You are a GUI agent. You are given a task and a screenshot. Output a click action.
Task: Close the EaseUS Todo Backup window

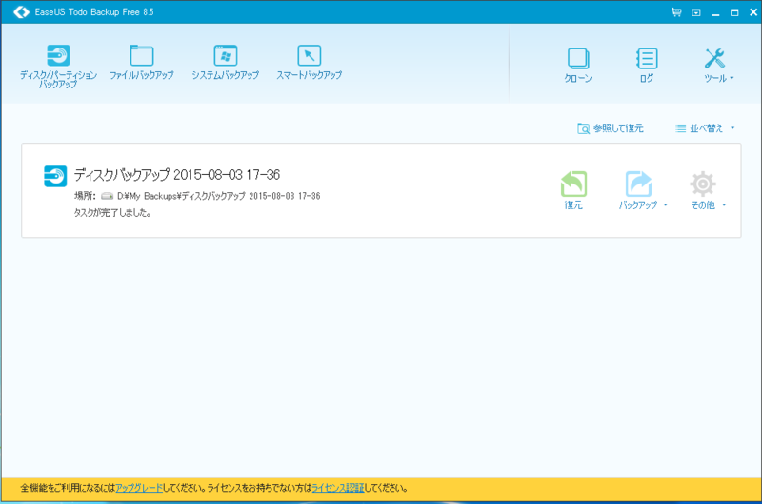pyautogui.click(x=753, y=12)
